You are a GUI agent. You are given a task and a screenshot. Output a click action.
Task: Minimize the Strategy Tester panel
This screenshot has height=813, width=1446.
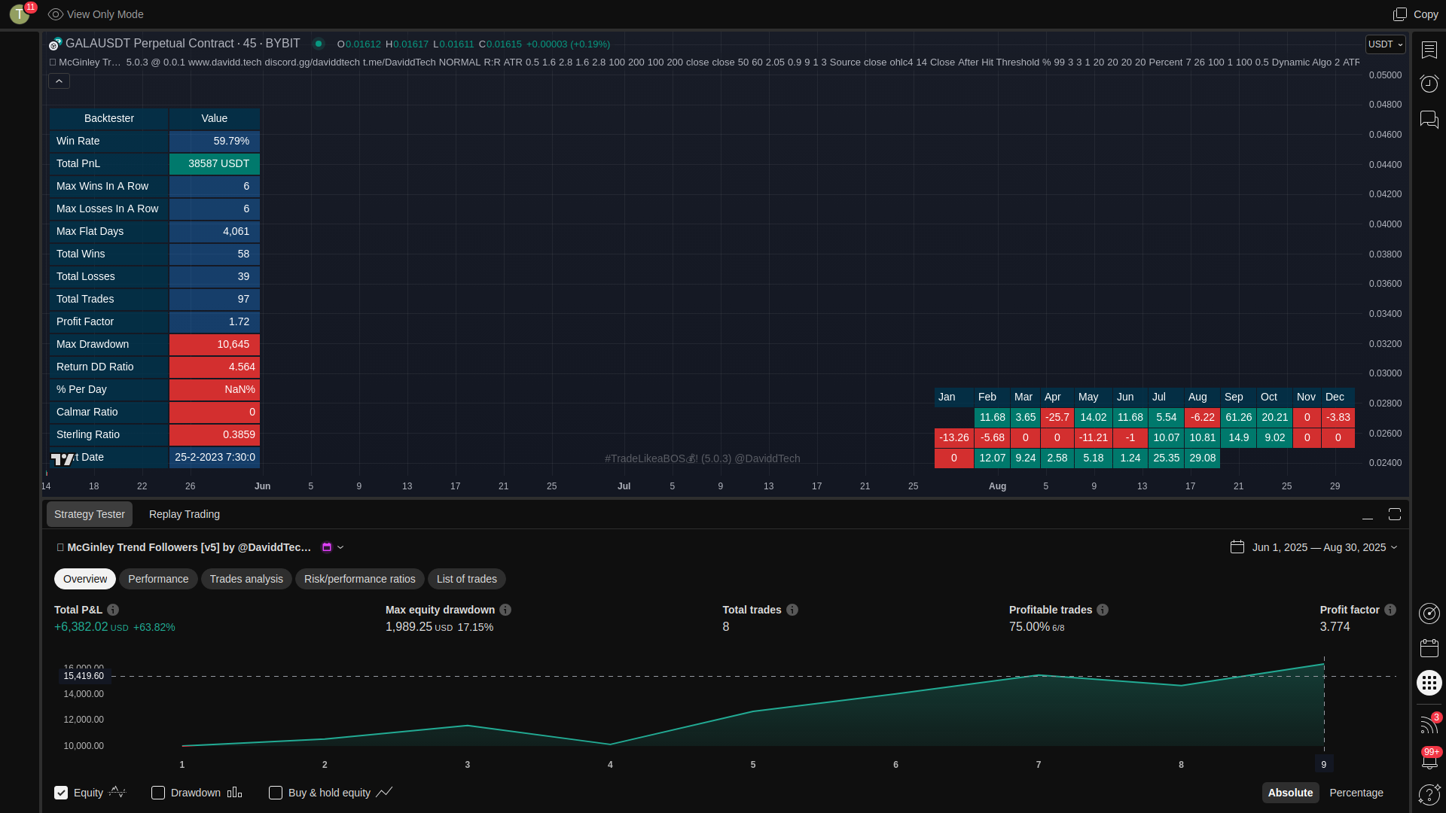(1368, 515)
